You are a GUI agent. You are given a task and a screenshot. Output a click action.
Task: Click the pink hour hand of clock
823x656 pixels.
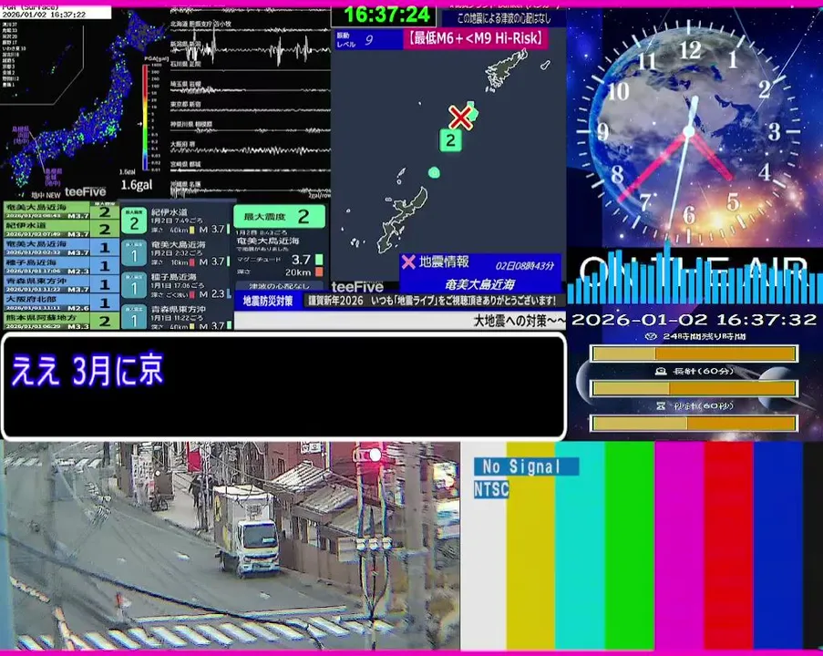click(711, 156)
